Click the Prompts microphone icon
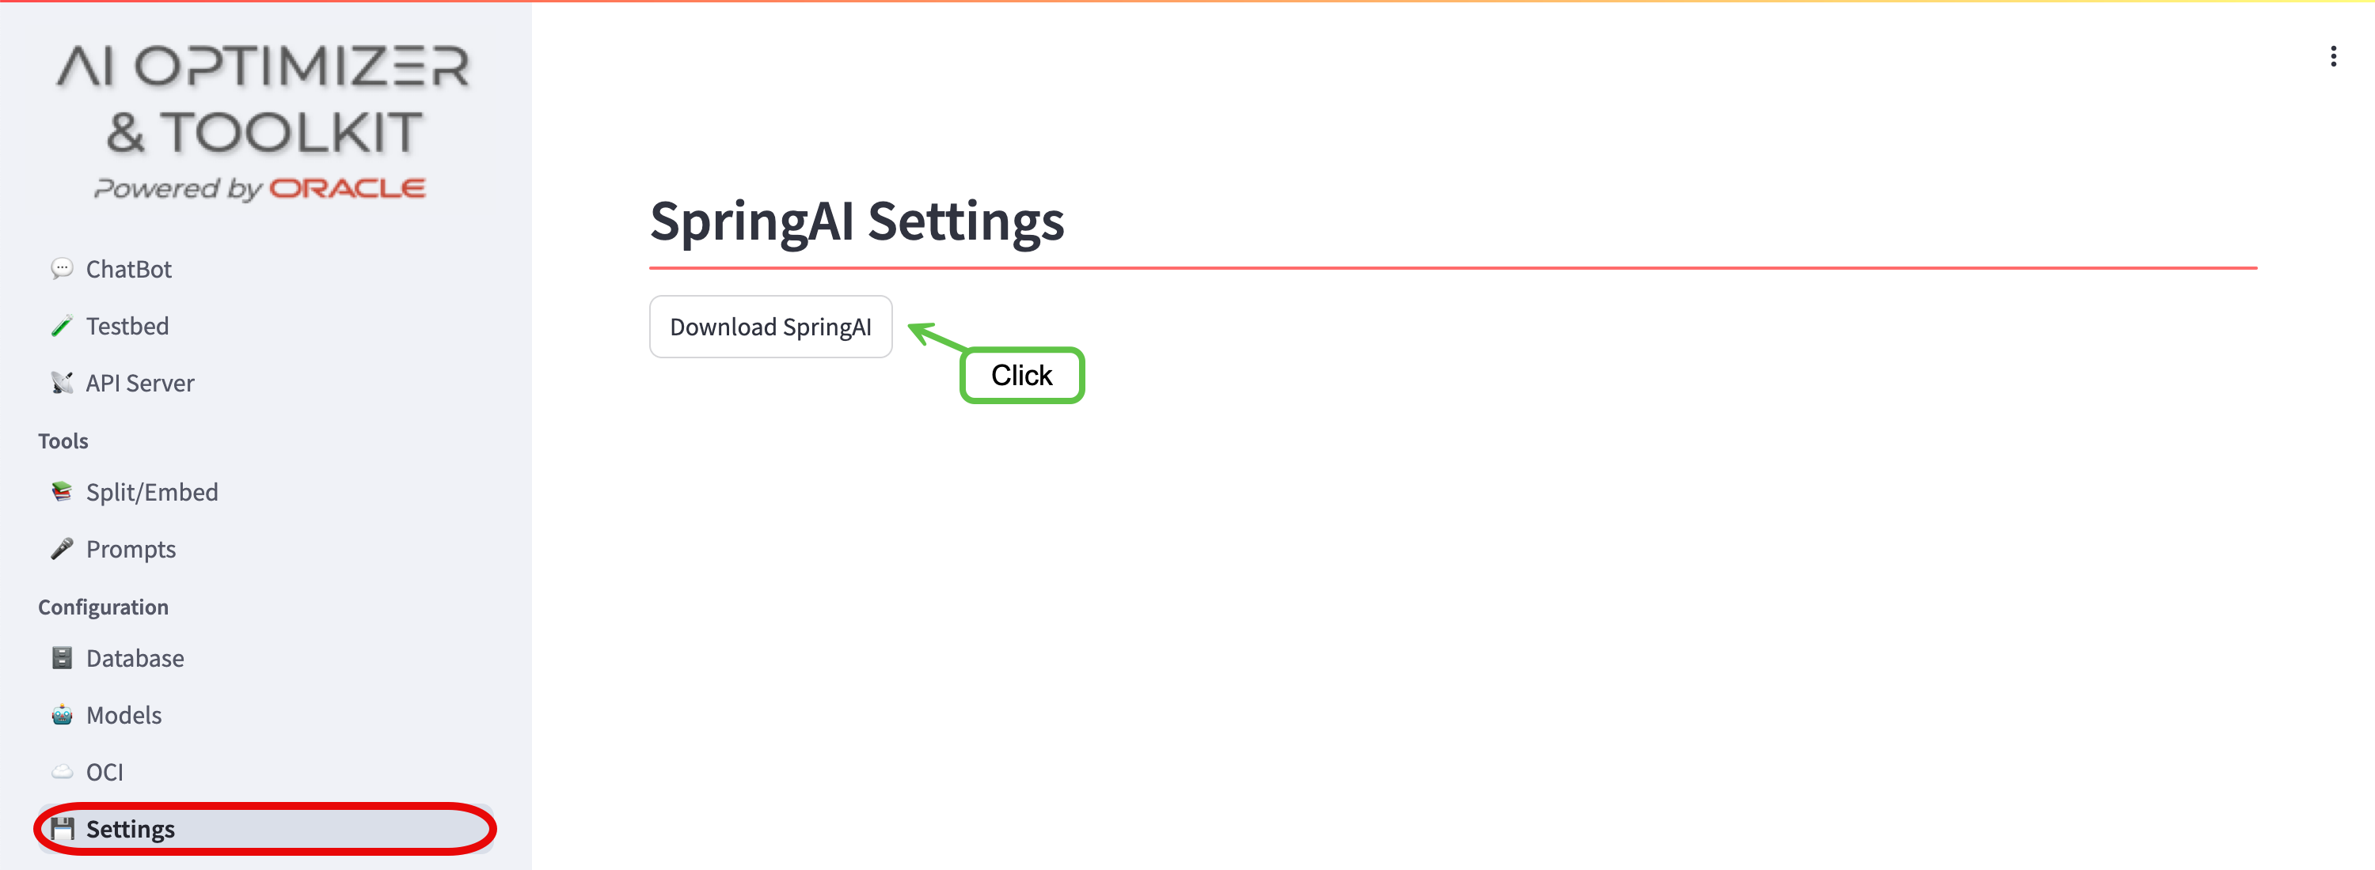 pyautogui.click(x=62, y=549)
